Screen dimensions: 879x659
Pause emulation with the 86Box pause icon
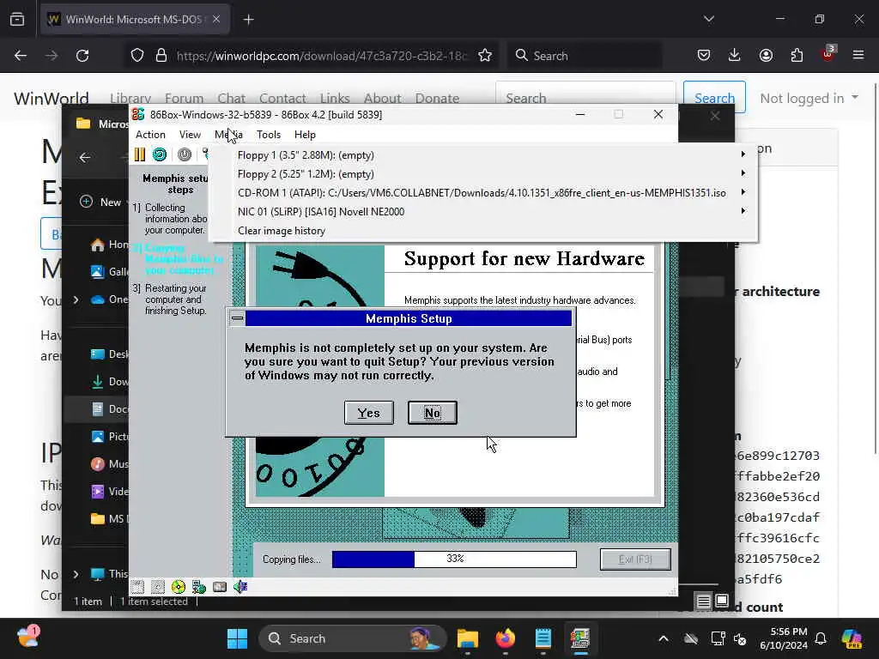pyautogui.click(x=140, y=154)
